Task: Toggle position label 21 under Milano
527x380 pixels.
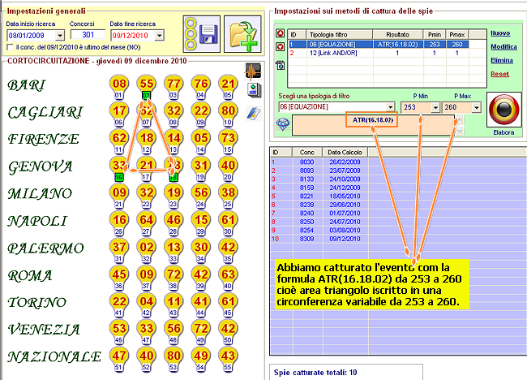Action: point(118,205)
